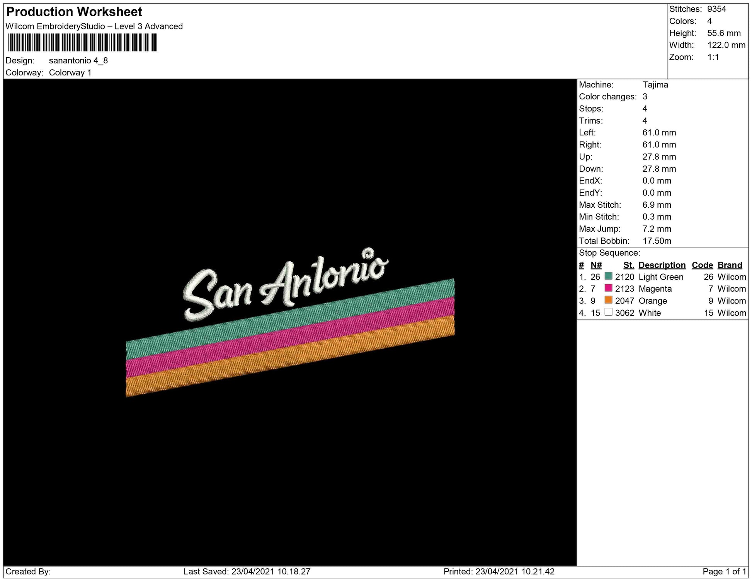Click the Machine value Tajima
Screen dimensions: 752x579
tap(655, 85)
